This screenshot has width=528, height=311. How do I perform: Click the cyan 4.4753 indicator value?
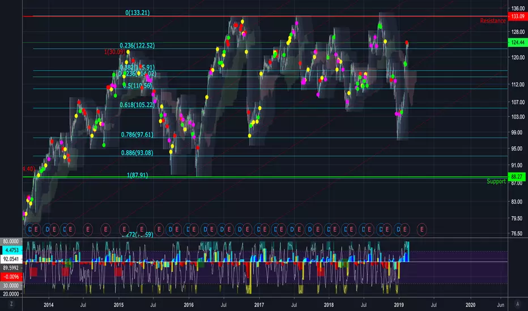tap(12, 250)
